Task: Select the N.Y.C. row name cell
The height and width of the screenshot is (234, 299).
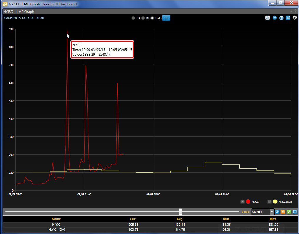Action: coord(57,225)
